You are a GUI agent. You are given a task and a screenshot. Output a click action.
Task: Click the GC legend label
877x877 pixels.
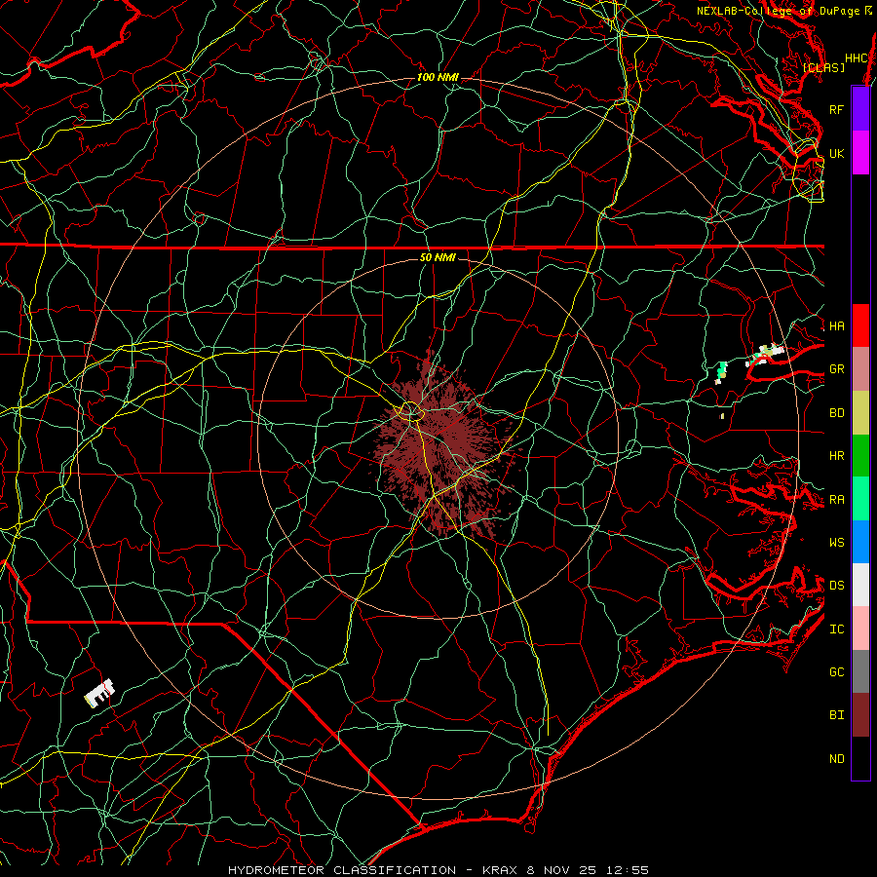836,672
